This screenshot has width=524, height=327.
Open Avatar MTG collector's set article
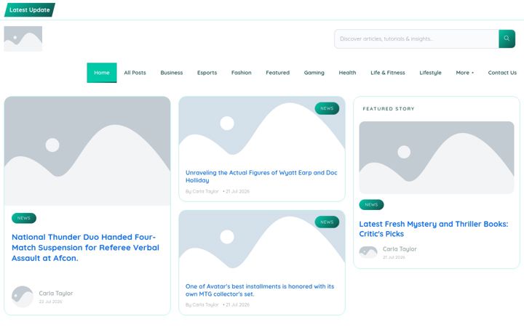tap(260, 290)
